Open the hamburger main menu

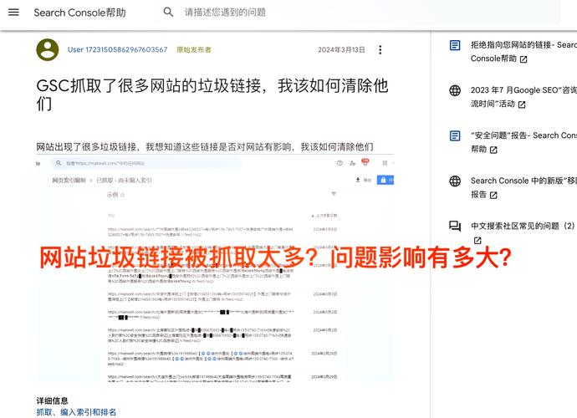pyautogui.click(x=13, y=13)
